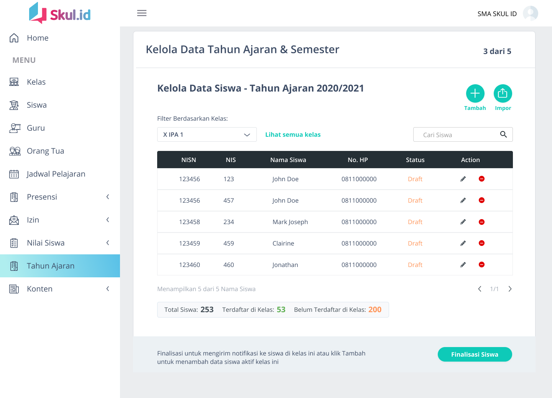552x398 pixels.
Task: Edit Mark Joseph's row with pencil icon
Action: click(x=463, y=222)
